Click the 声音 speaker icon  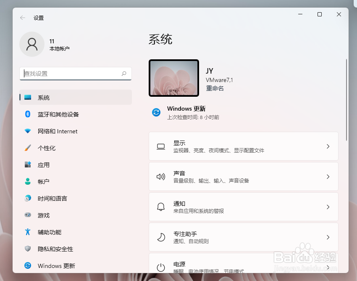[x=161, y=177]
